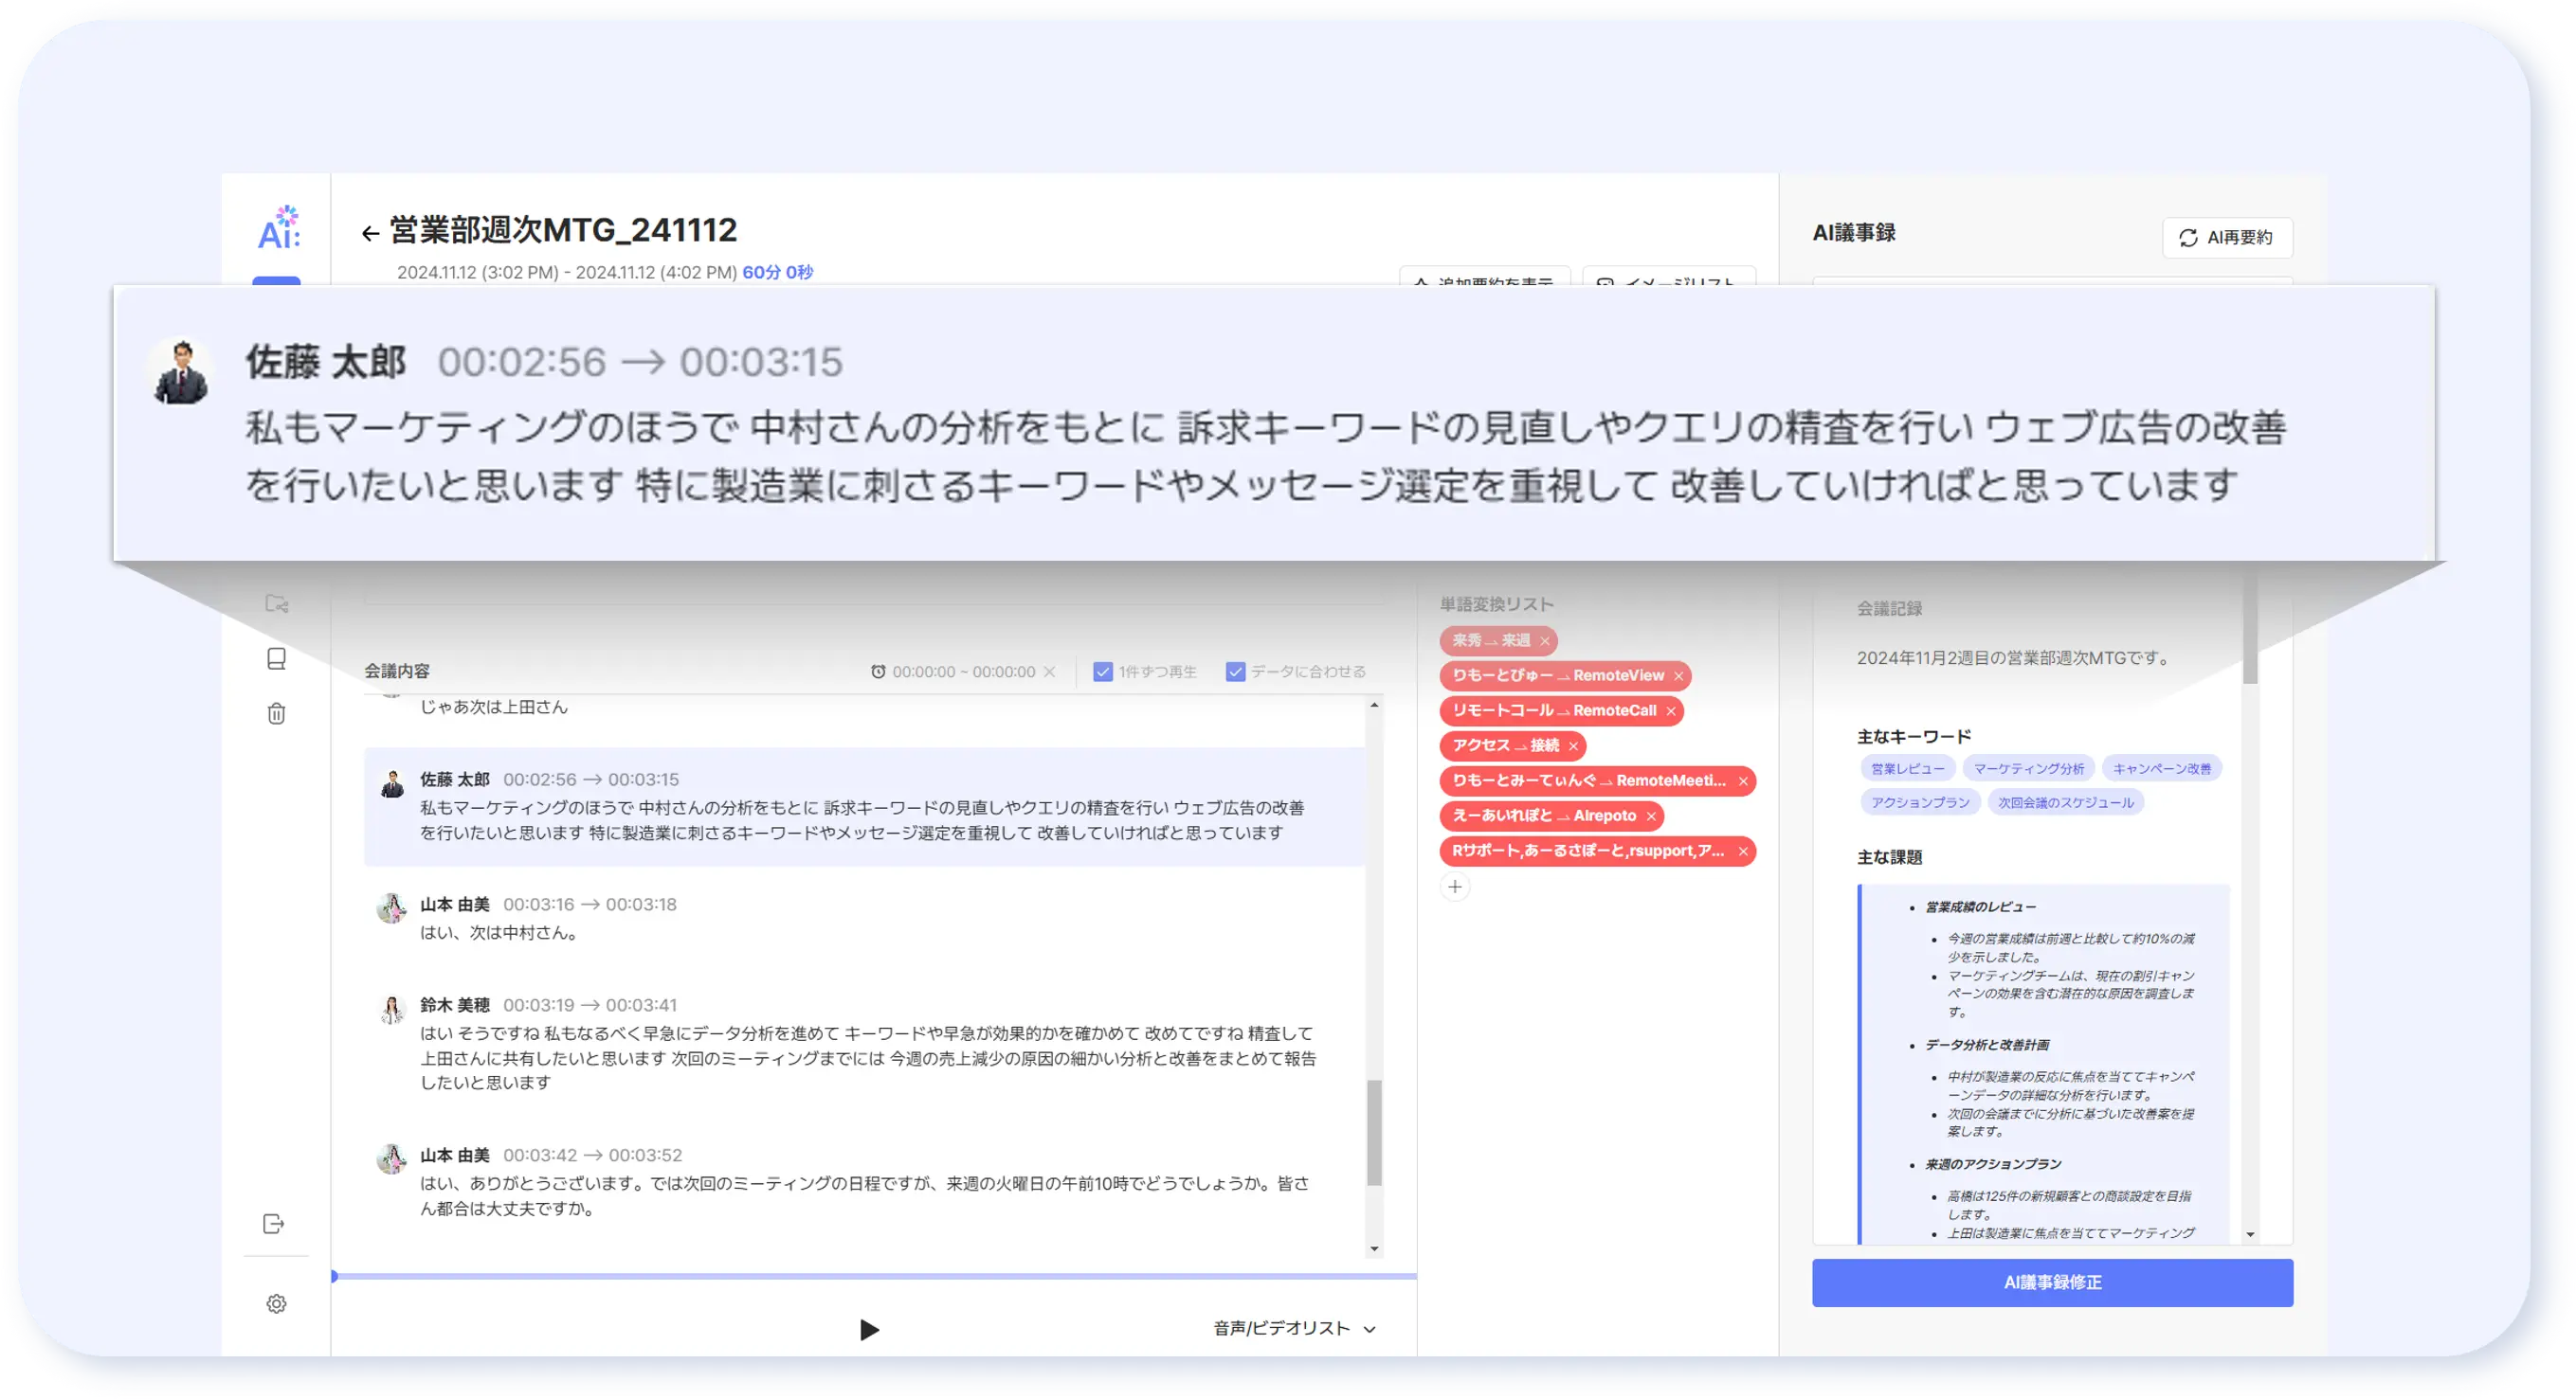Image resolution: width=2576 pixels, height=1399 pixels.
Task: Click 山本 由美 avatar at 00:03:42
Action: (392, 1158)
